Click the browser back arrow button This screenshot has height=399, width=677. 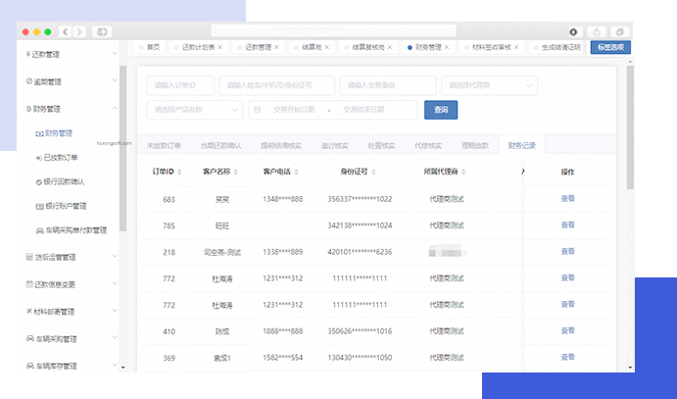pyautogui.click(x=66, y=31)
